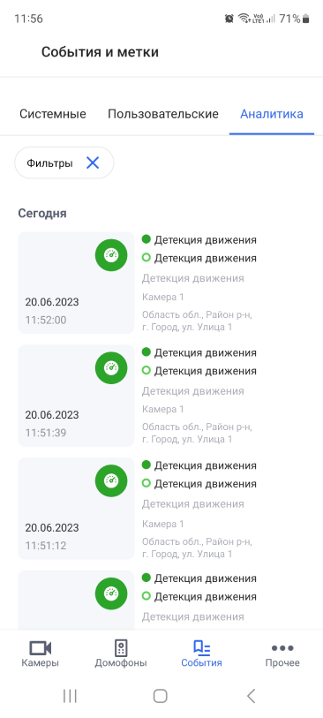This screenshot has width=323, height=718.
Task: Tap the green gauge icon on 11:51:12 event
Action: pyautogui.click(x=111, y=480)
